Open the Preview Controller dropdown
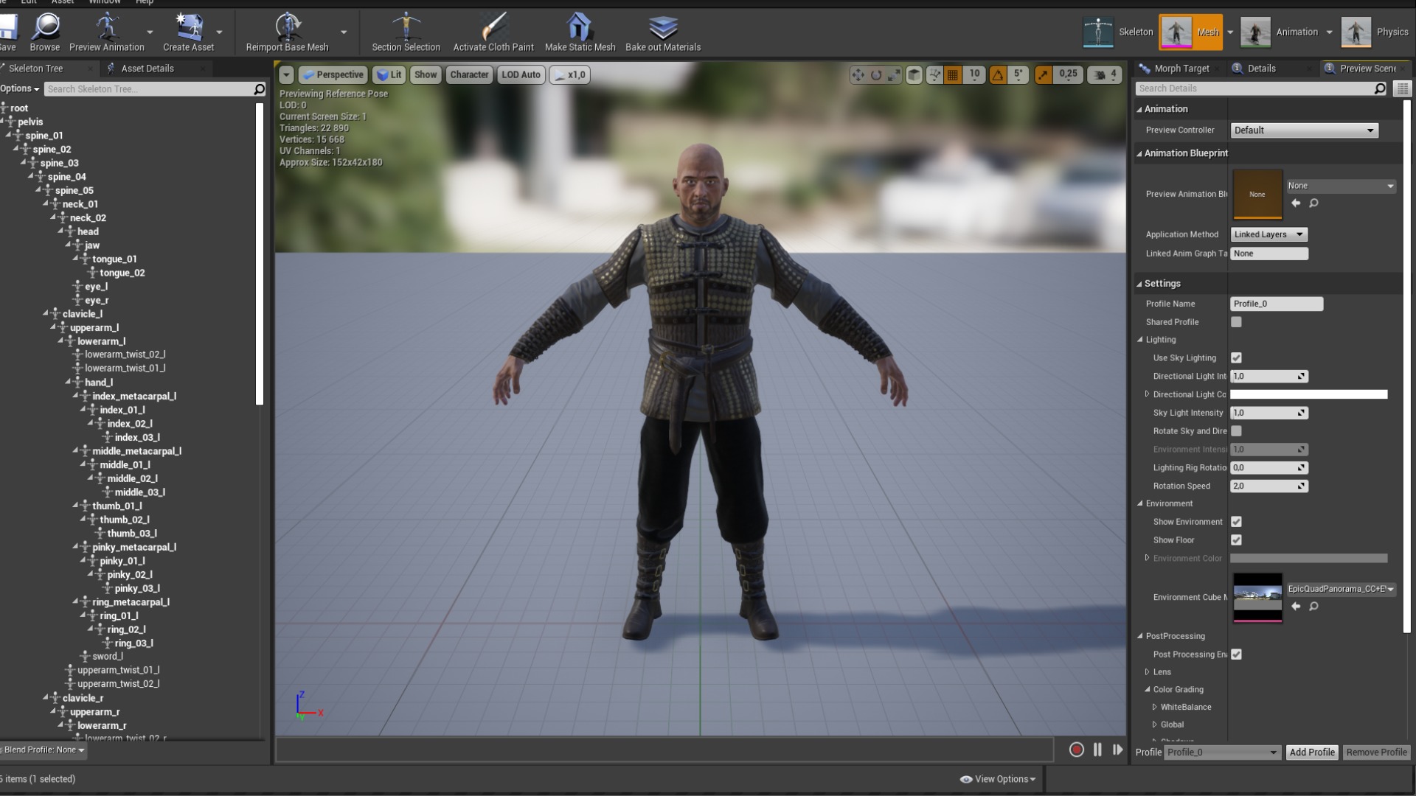The height and width of the screenshot is (796, 1416). [x=1304, y=130]
